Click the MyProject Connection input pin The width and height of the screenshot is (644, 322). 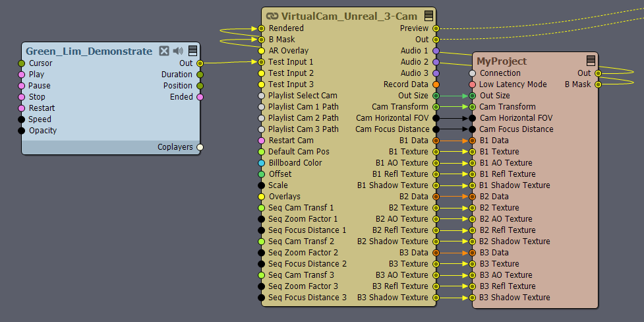coord(473,73)
